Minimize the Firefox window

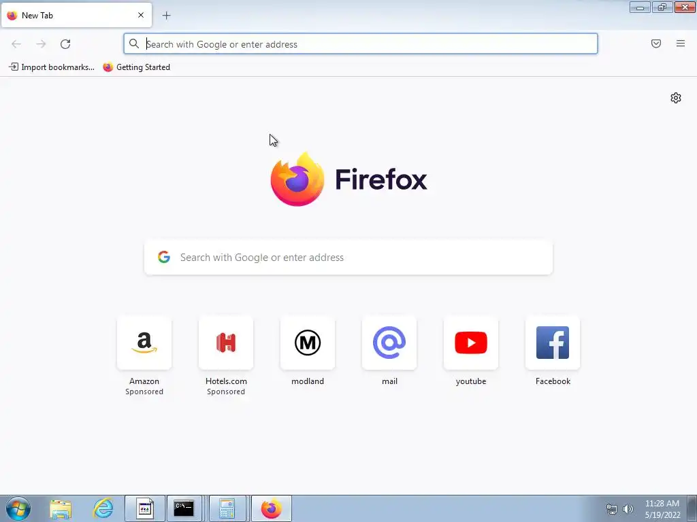640,7
